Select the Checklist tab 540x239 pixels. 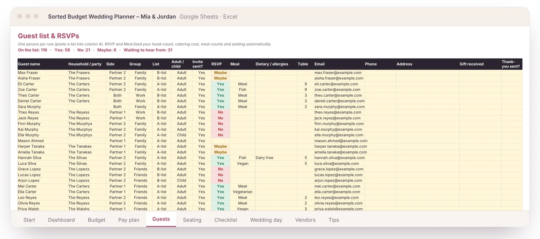tap(226, 220)
